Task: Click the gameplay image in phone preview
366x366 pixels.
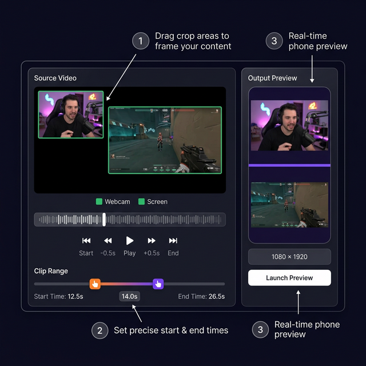Action: pos(289,205)
